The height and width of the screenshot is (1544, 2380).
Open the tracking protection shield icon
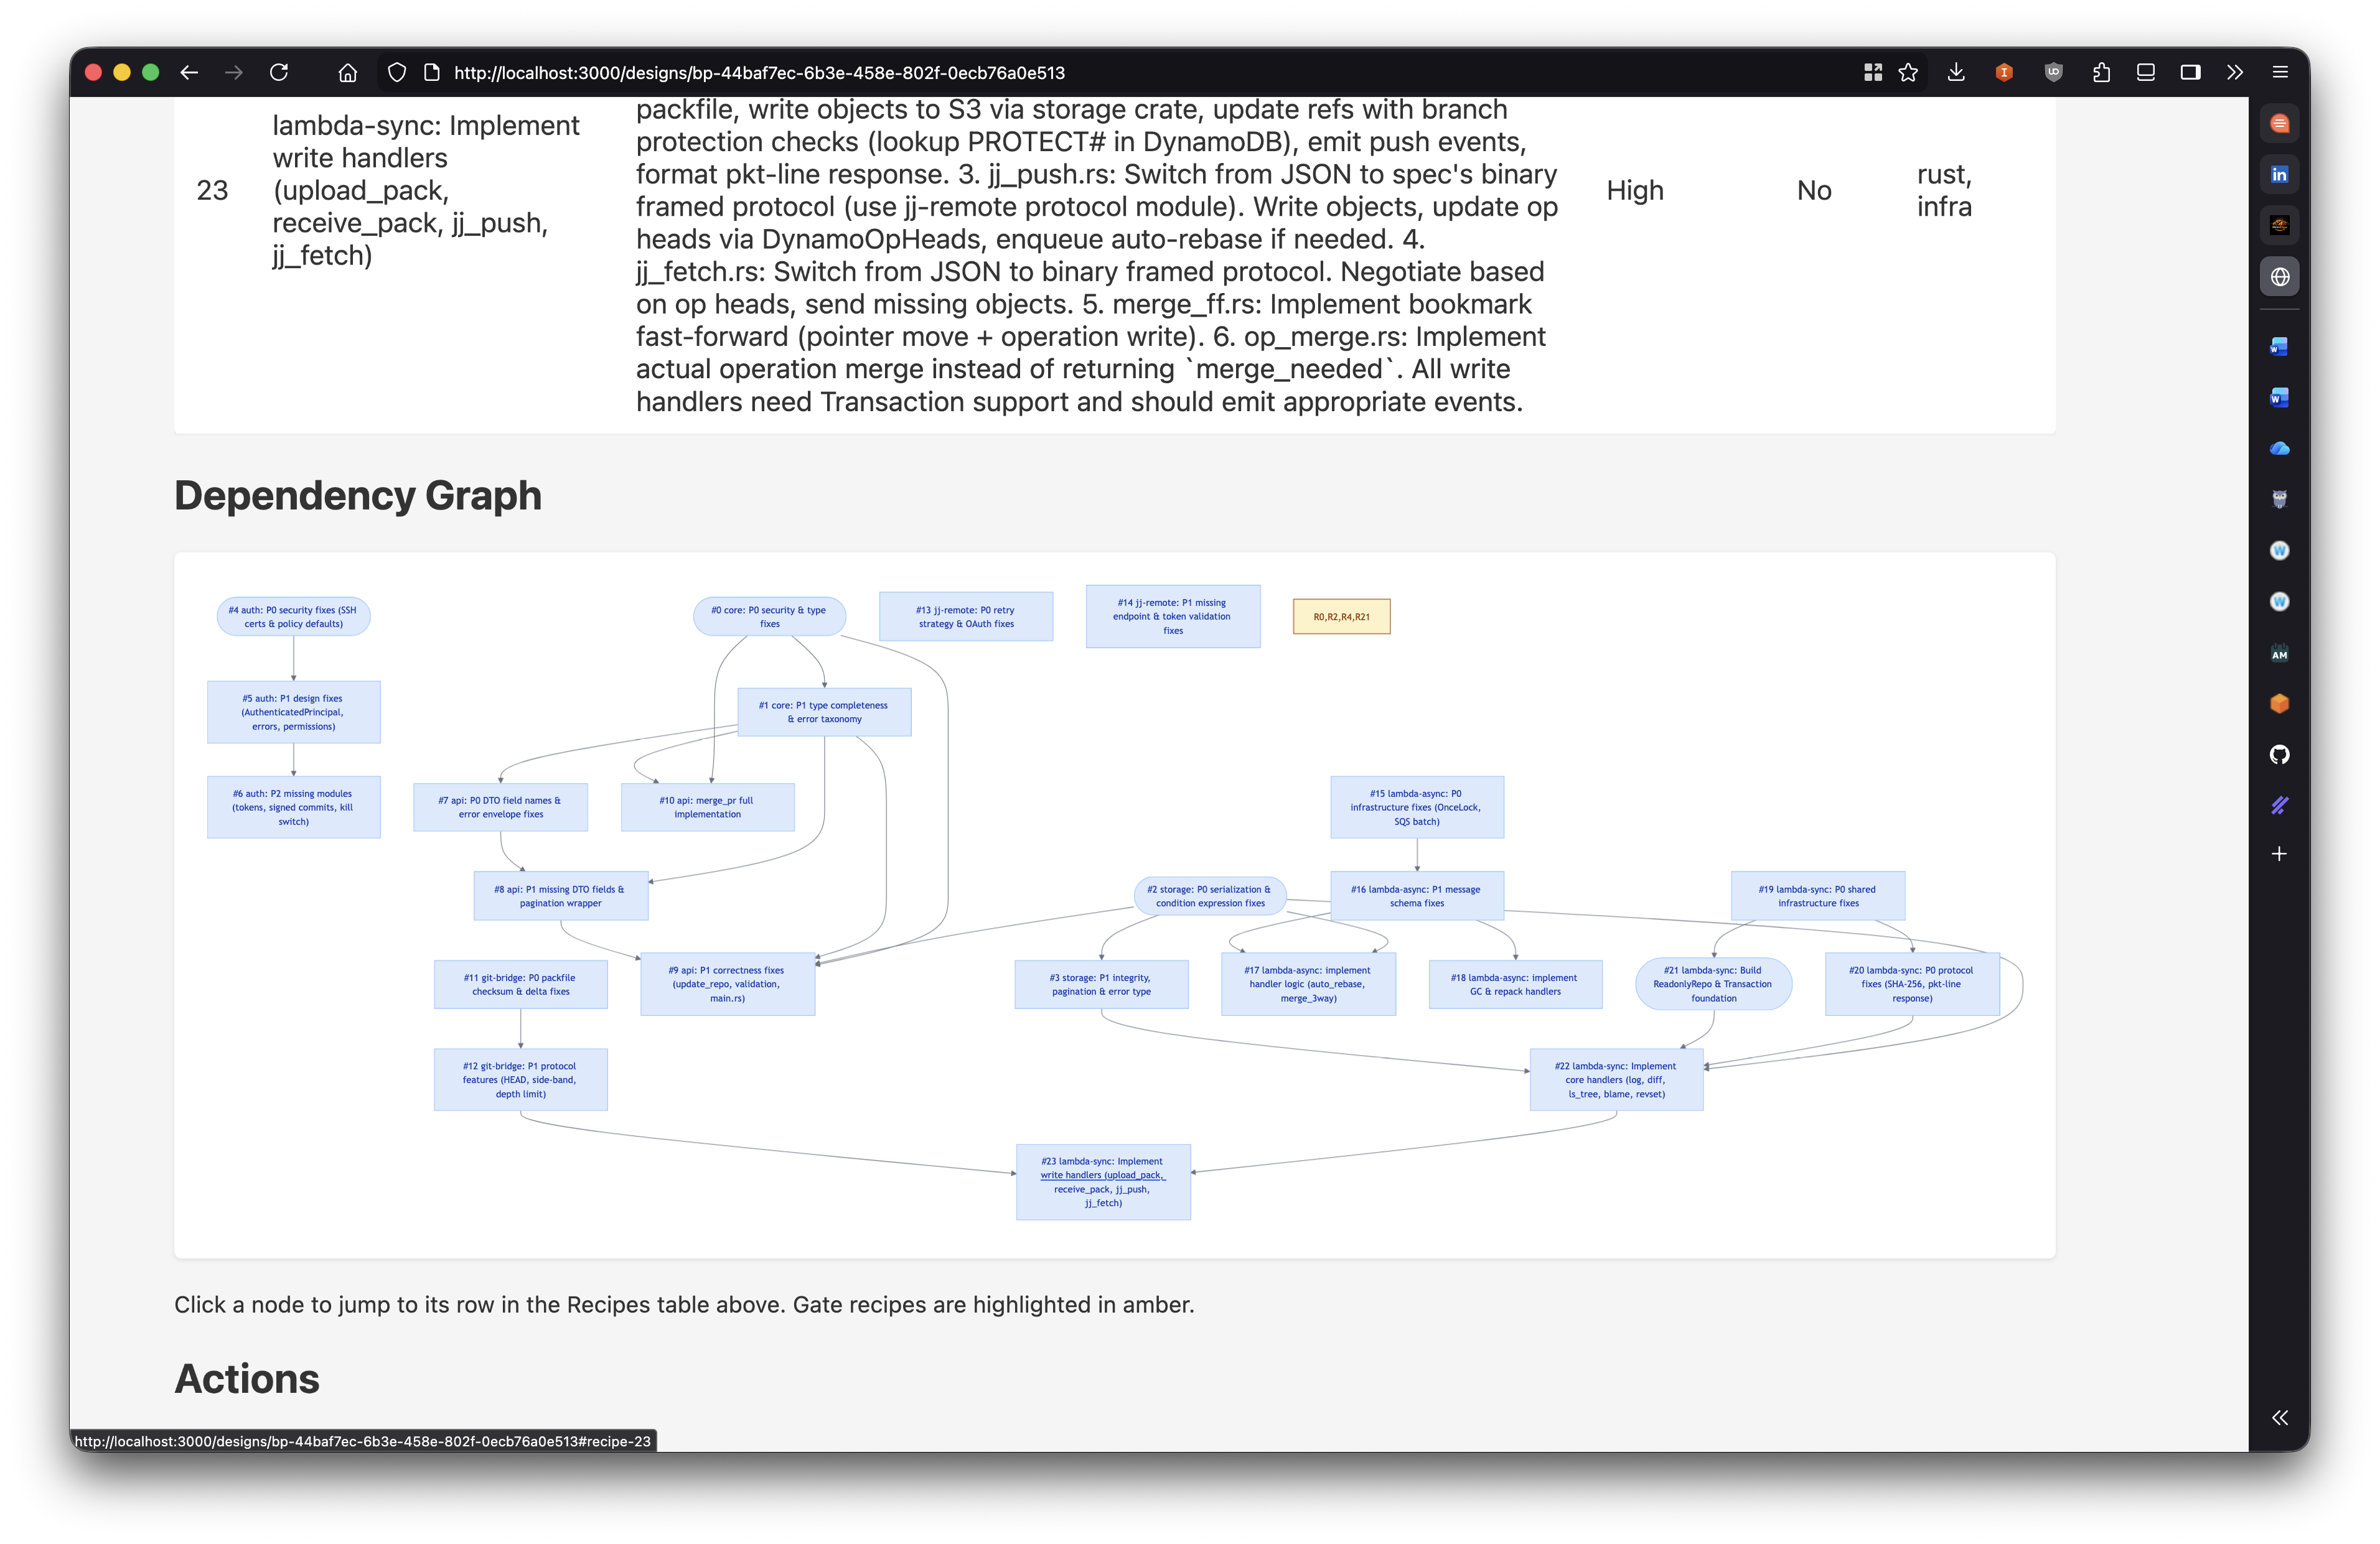397,72
